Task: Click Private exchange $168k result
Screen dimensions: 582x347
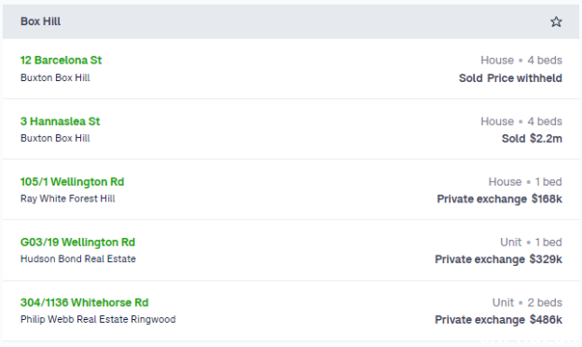Action: tap(500, 200)
